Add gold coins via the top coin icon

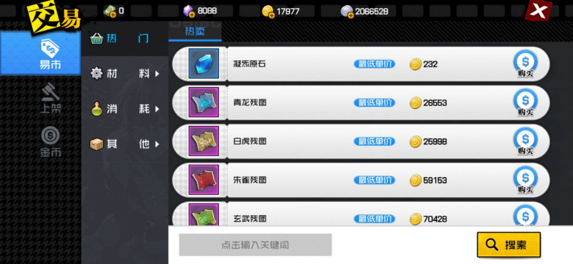click(x=268, y=11)
